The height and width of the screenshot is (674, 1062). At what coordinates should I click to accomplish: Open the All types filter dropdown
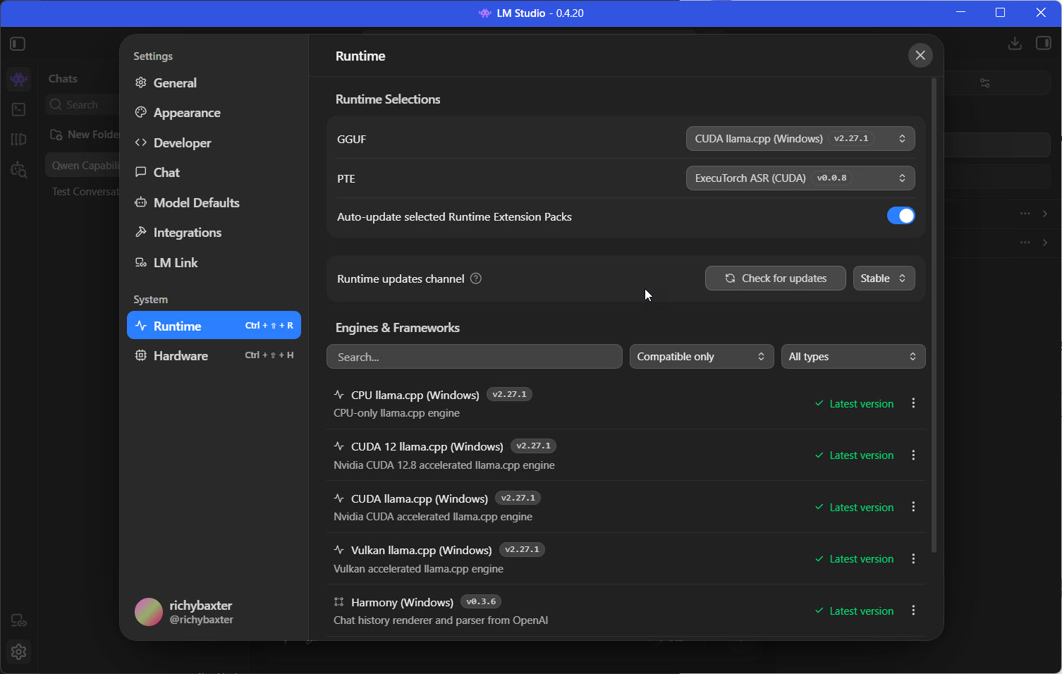pos(853,357)
